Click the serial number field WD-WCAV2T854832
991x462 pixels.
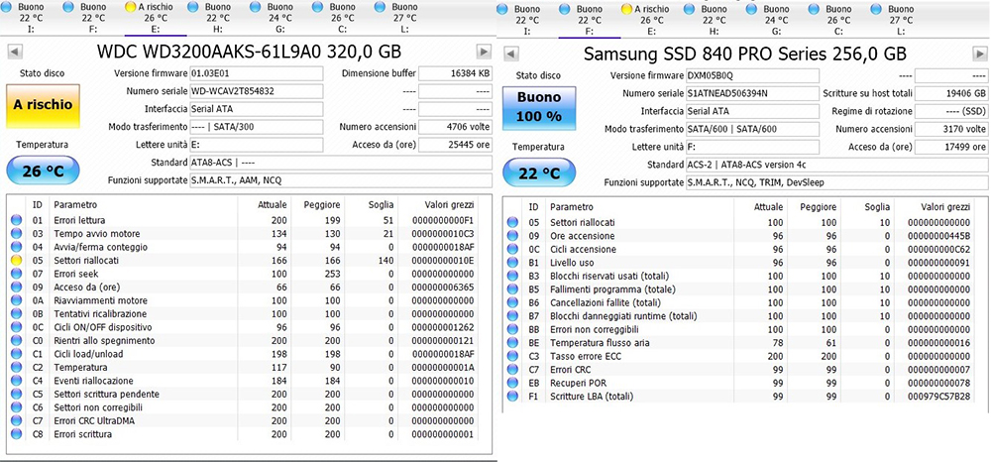pos(256,91)
